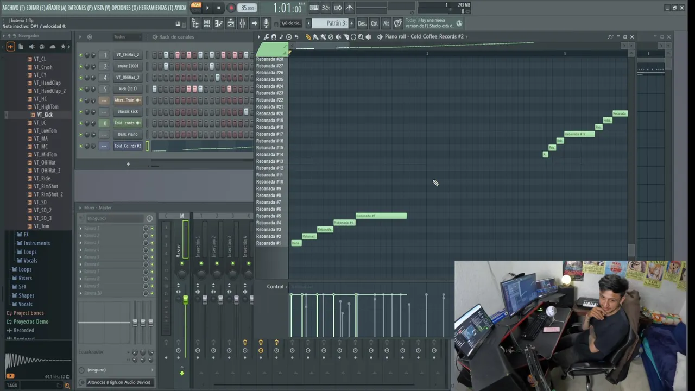Open the AYUDA menu
Viewport: 695px width, 391px height.
click(180, 8)
